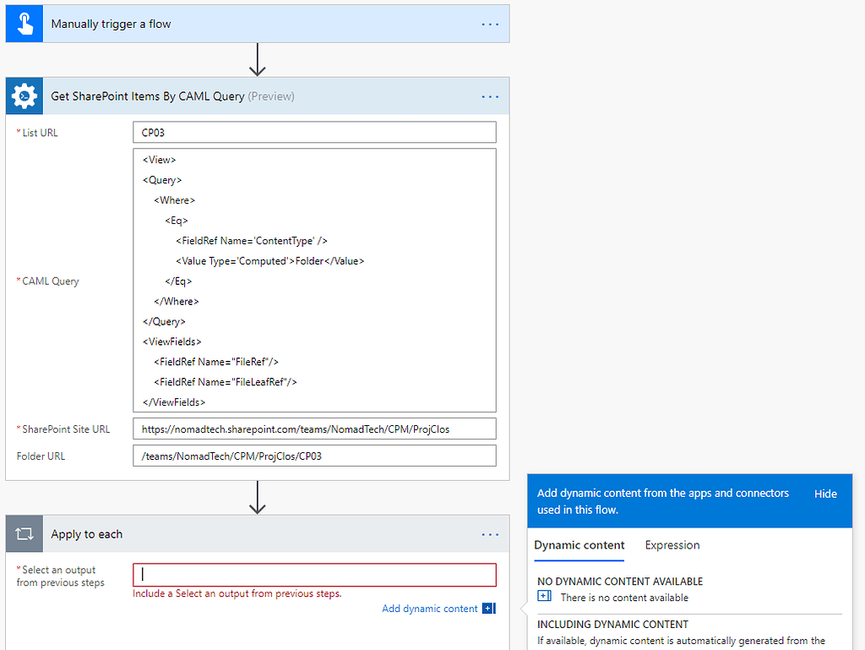Collapse the Get SharePoint Items By CAML Query header
This screenshot has height=650, width=865.
pos(258,96)
